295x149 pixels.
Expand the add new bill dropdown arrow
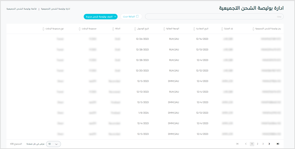(x=115, y=16)
